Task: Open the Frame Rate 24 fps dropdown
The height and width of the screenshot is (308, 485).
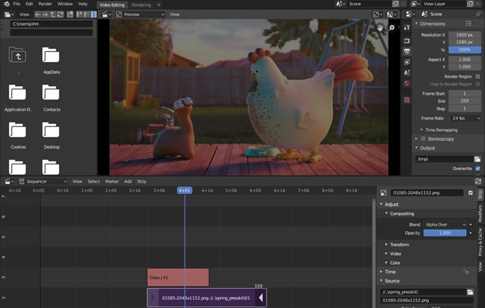Action: pos(465,118)
